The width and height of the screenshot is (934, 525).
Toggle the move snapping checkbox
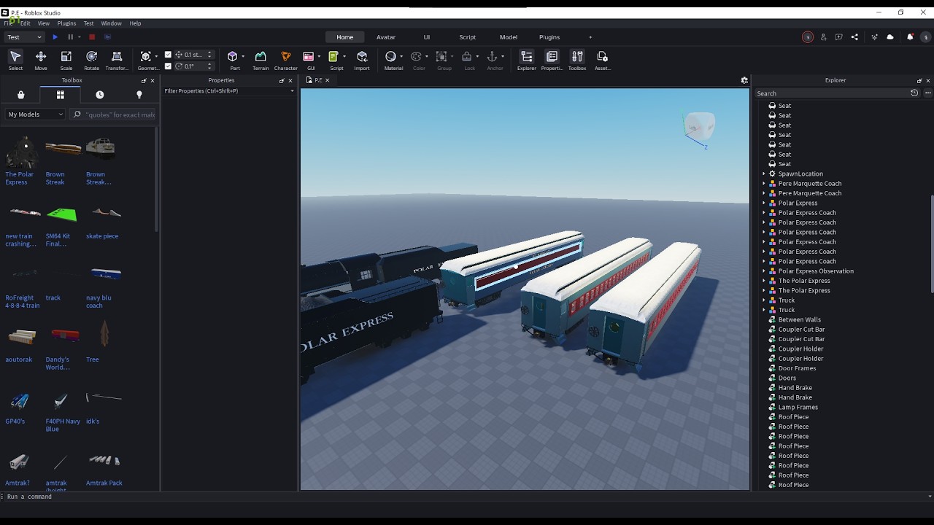[169, 55]
